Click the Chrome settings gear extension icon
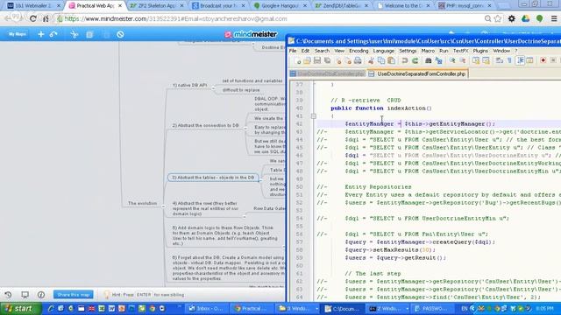The image size is (561, 315). pyautogui.click(x=512, y=18)
